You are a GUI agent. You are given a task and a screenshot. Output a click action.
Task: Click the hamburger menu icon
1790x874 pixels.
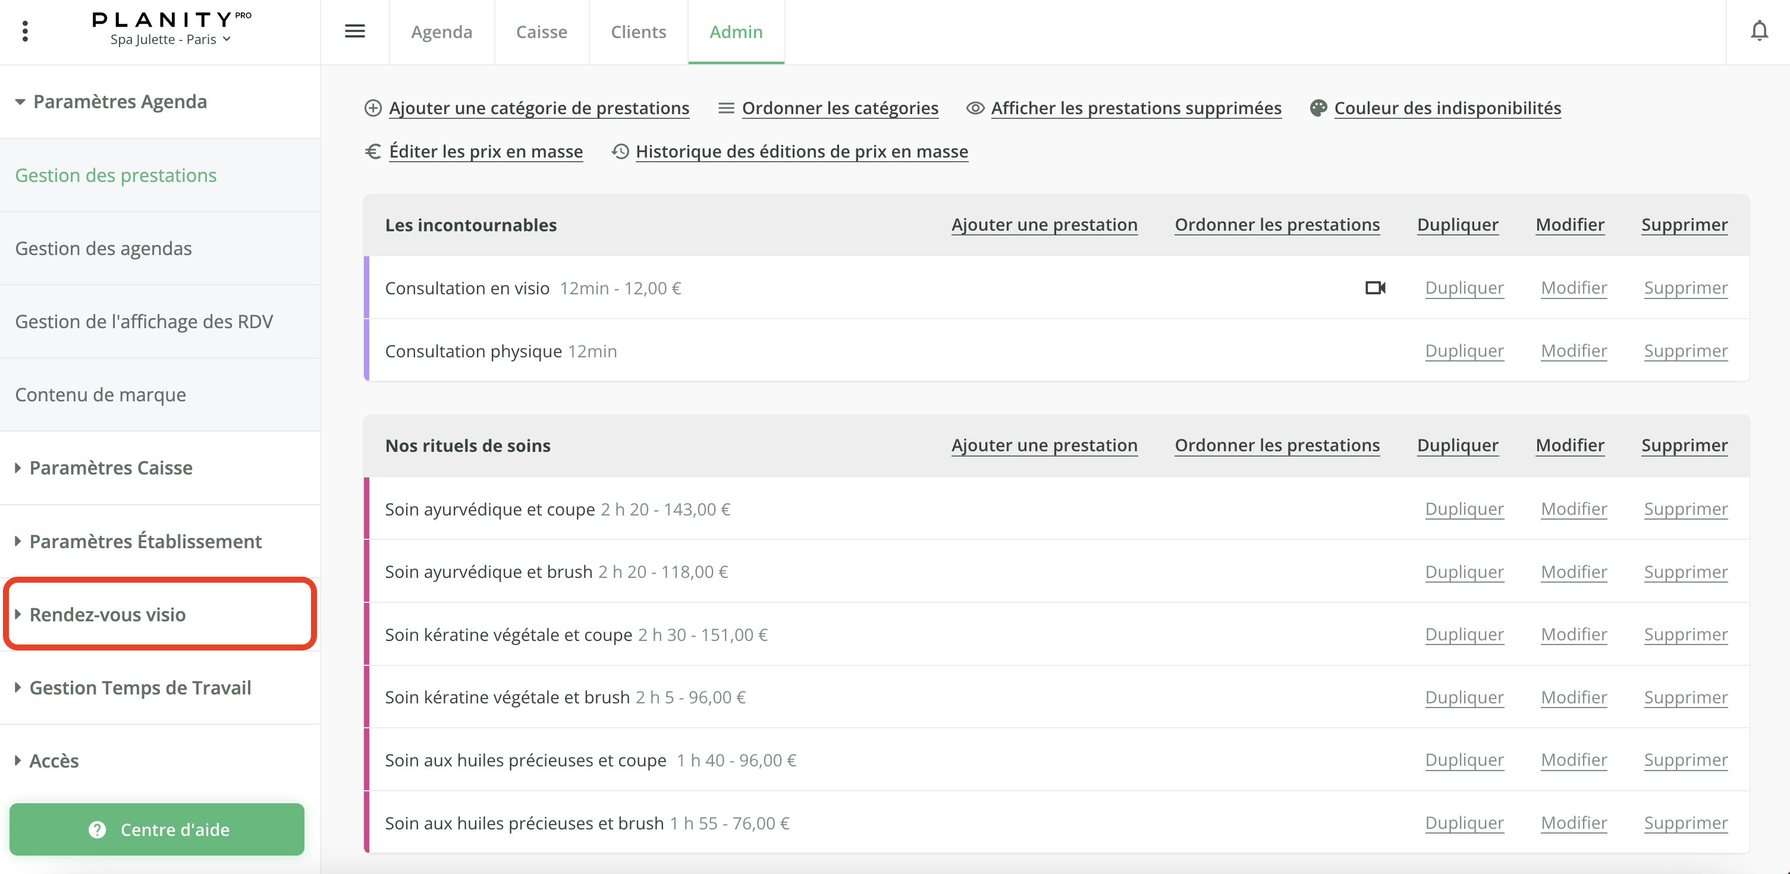pyautogui.click(x=354, y=32)
